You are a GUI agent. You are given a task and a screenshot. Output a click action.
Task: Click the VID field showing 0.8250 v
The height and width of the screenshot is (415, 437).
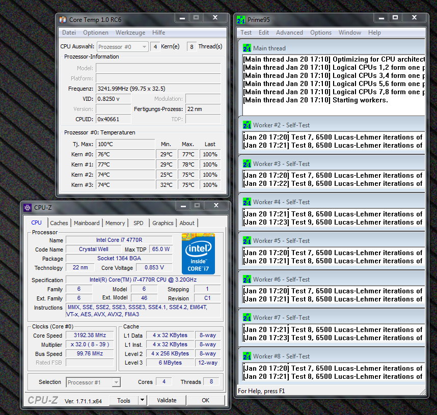point(113,99)
